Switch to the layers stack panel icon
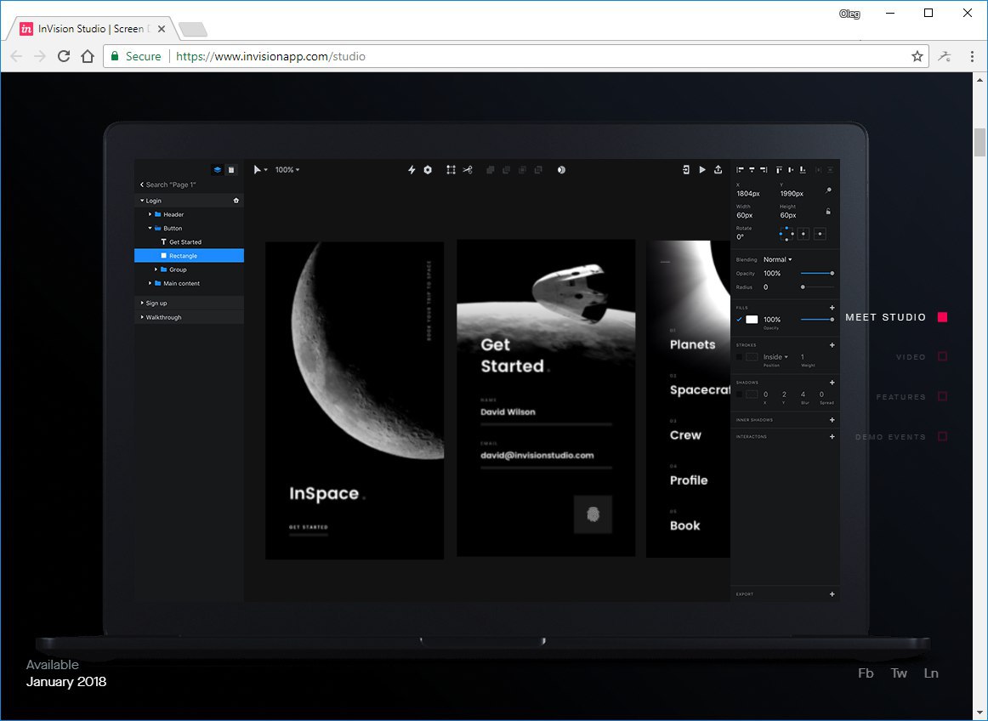988x721 pixels. coord(218,169)
